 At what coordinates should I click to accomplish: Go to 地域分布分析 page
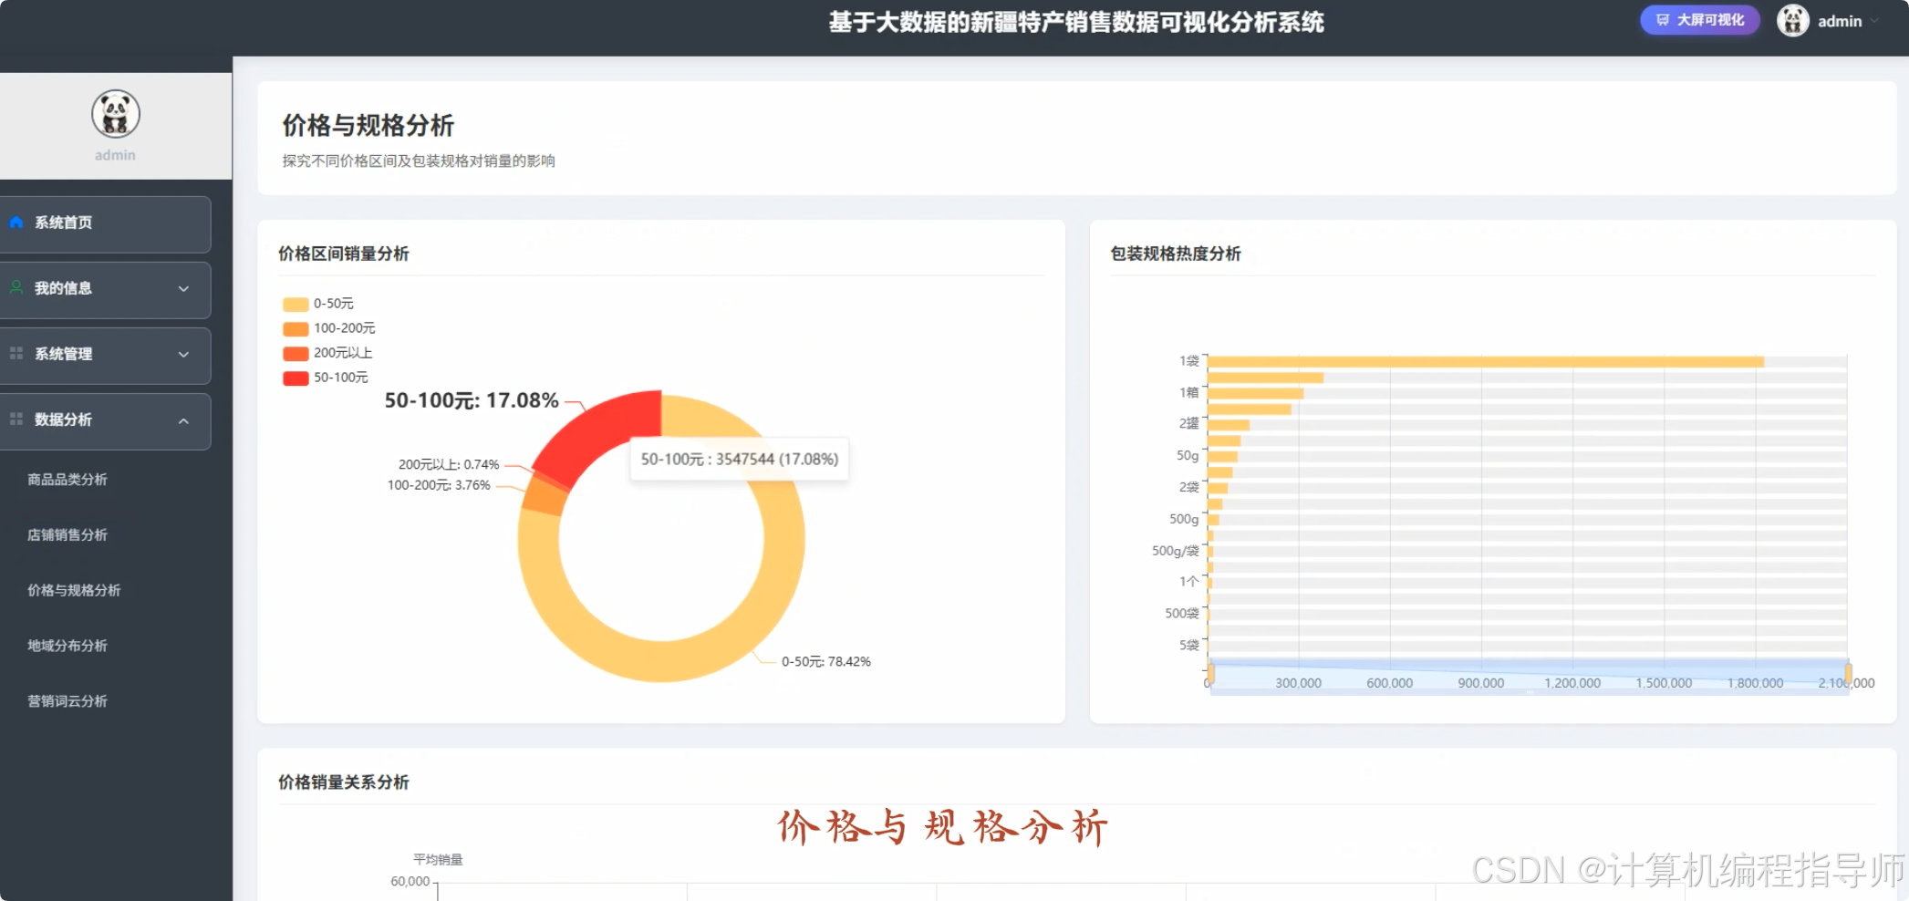67,646
